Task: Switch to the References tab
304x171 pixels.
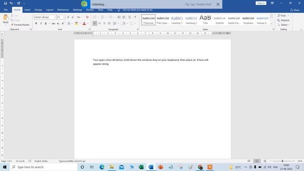Action: (x=63, y=9)
